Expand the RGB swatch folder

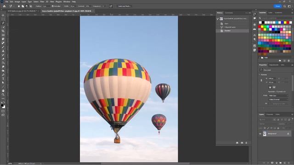[260, 58]
